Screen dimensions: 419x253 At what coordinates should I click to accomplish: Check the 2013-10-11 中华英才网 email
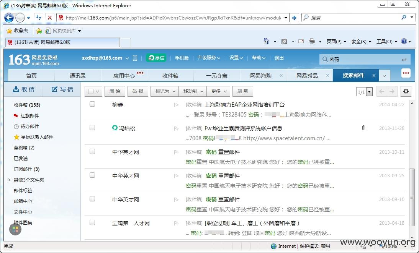tap(92, 151)
